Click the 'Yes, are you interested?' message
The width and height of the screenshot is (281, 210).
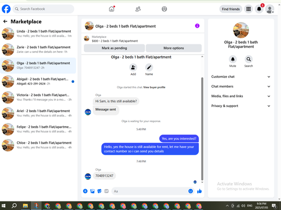click(x=179, y=138)
